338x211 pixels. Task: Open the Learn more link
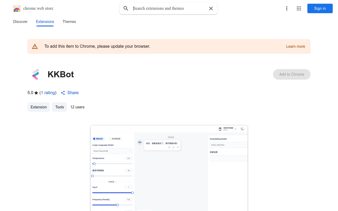coord(295,46)
